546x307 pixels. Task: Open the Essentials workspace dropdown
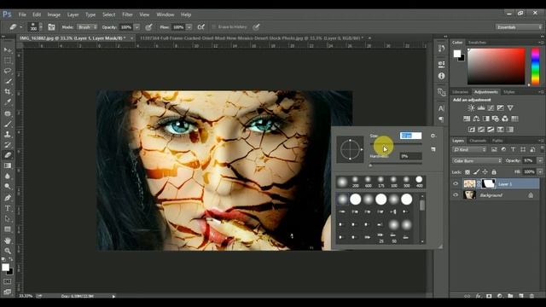coord(519,26)
